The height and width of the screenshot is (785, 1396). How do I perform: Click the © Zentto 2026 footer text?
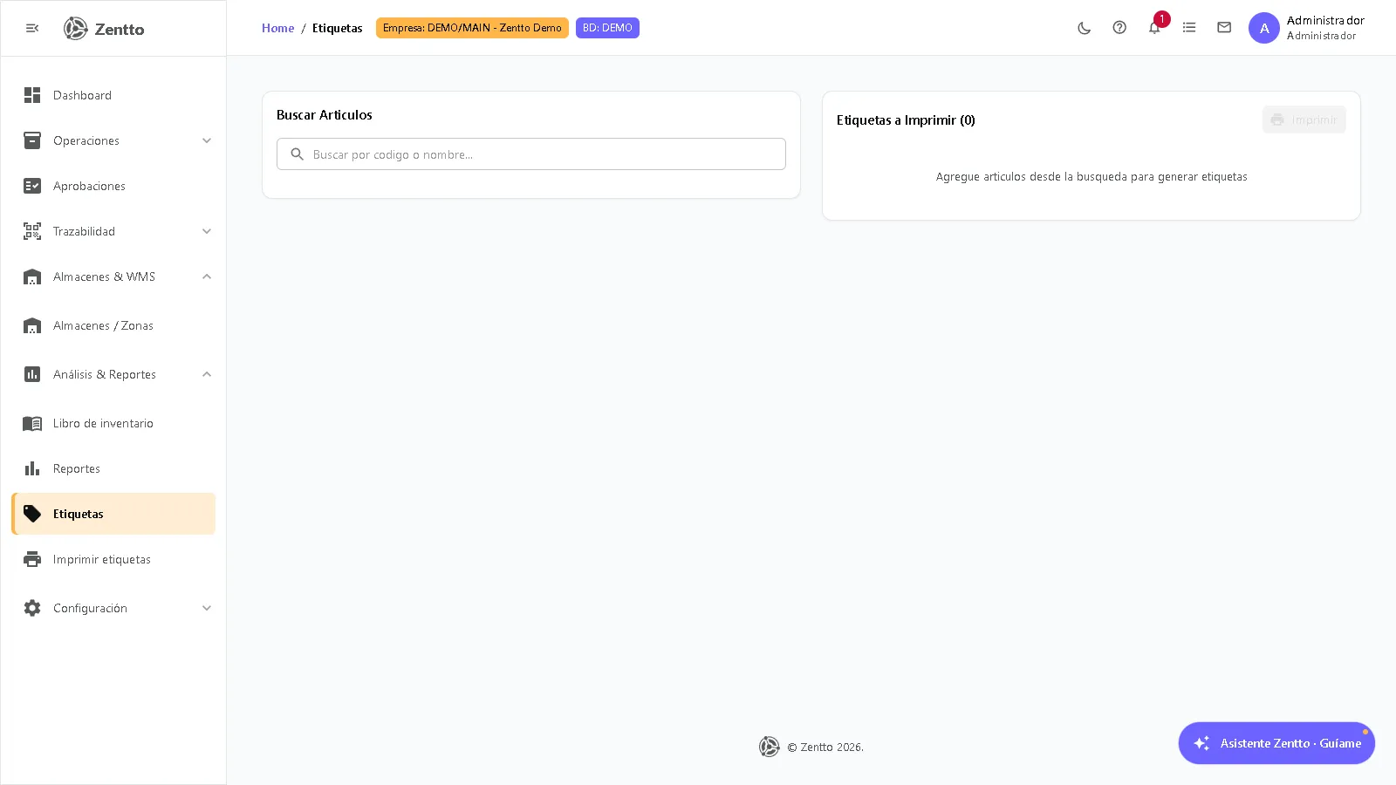pyautogui.click(x=825, y=747)
